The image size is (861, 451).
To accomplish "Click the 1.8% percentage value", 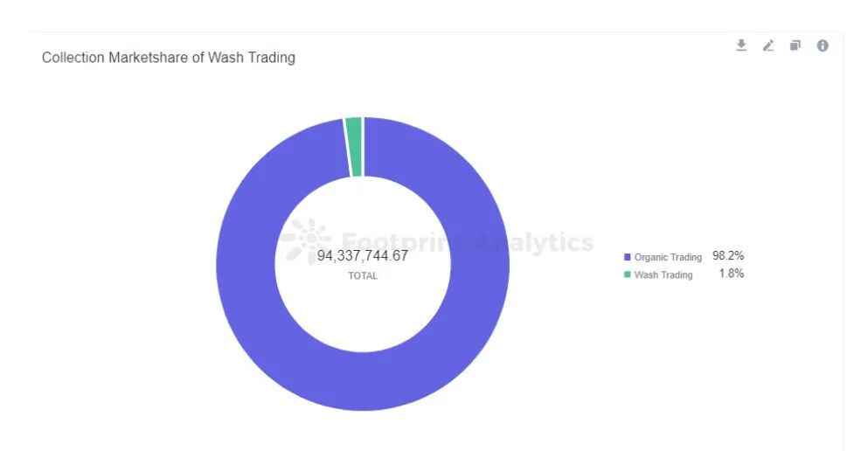I will point(732,273).
